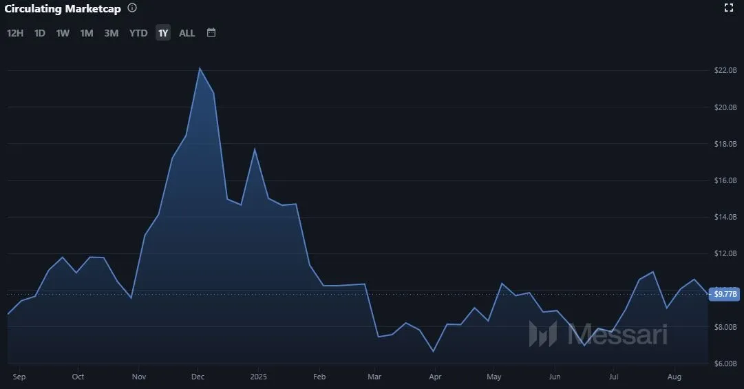Click the $6.00B axis label

point(725,364)
